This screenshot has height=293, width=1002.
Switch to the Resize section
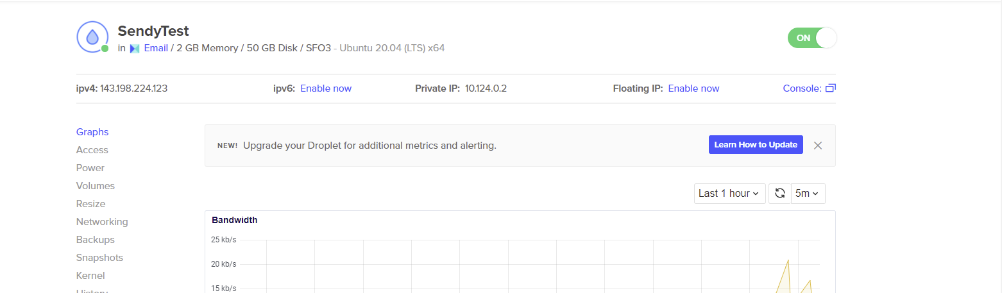tap(91, 204)
